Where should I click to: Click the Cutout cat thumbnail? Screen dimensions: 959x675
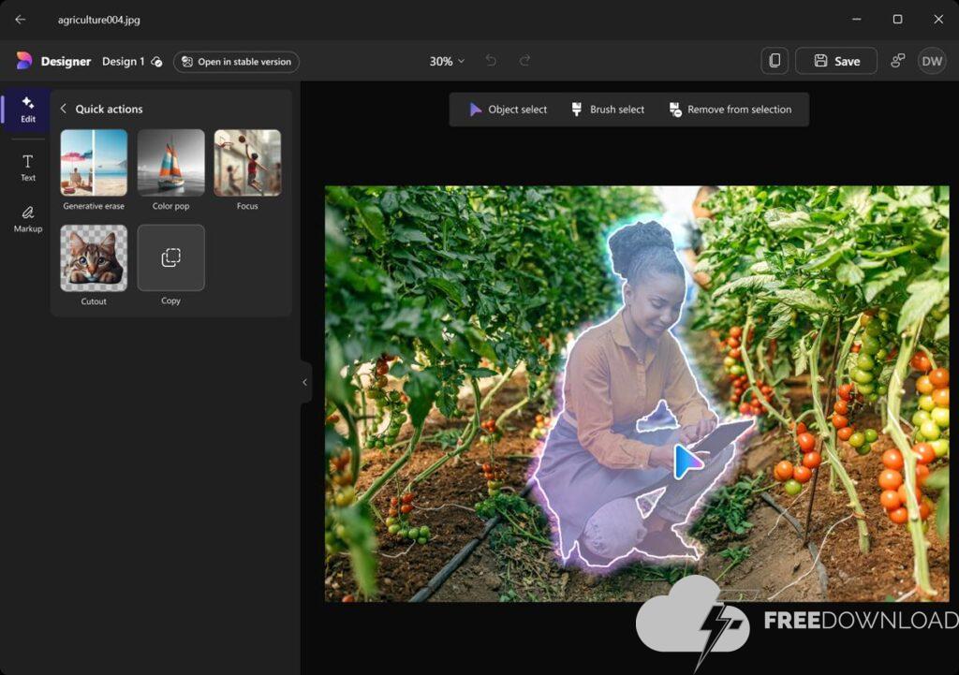tap(94, 257)
